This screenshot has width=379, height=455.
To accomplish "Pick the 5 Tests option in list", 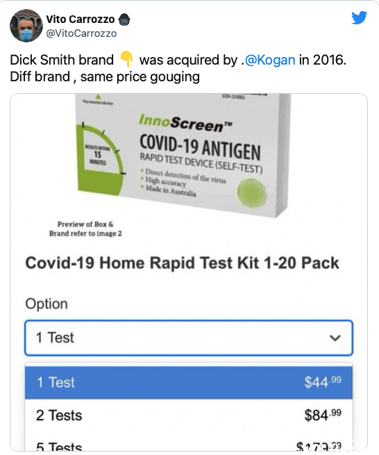I will (189, 442).
